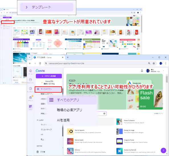The image size is (169, 156).
Task: Select 売上 category in the sidebar
Action: 42,140
